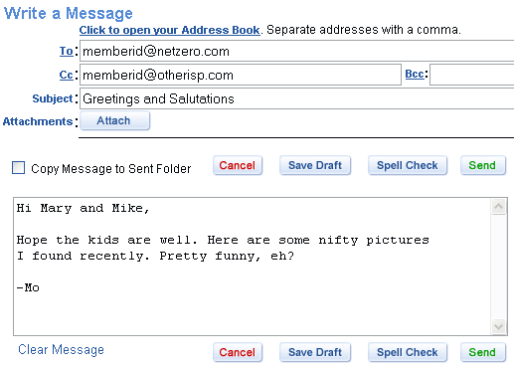The width and height of the screenshot is (514, 365).
Task: Send the message with bottom Send button
Action: [483, 352]
